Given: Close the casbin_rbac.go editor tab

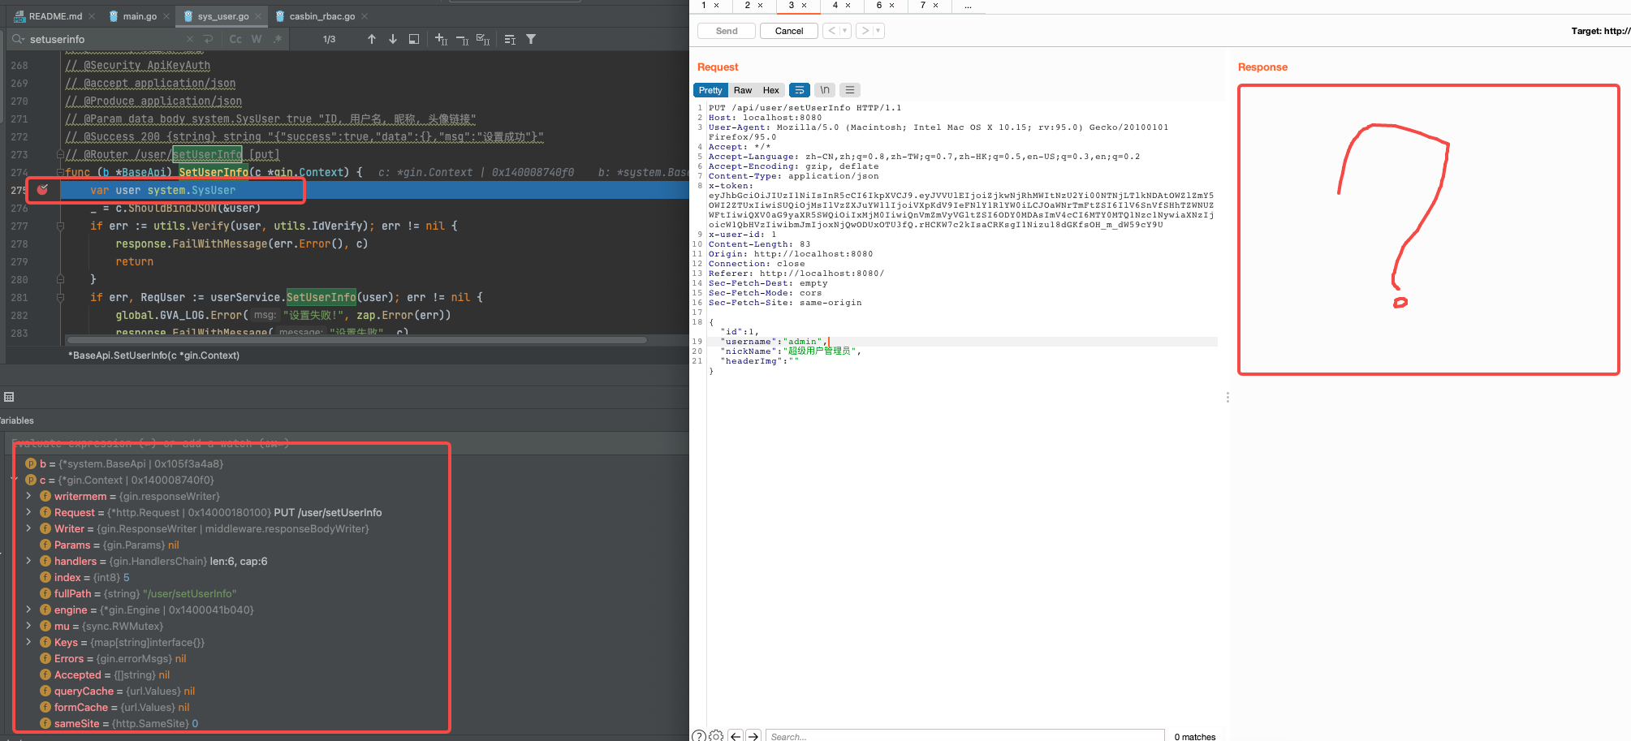Looking at the screenshot, I should (365, 16).
